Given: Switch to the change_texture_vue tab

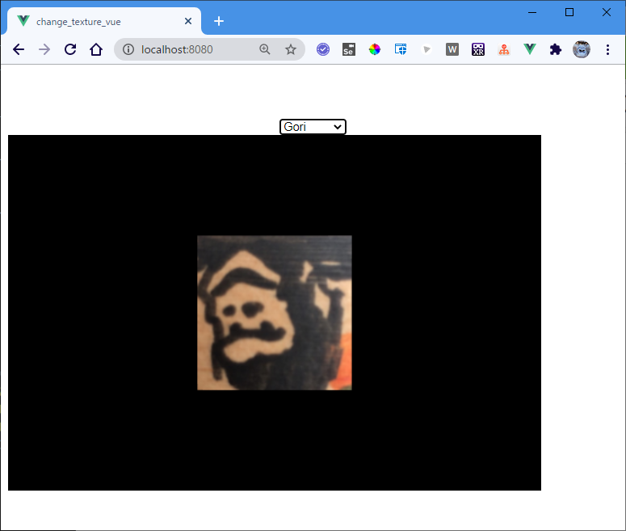Looking at the screenshot, I should coord(104,21).
